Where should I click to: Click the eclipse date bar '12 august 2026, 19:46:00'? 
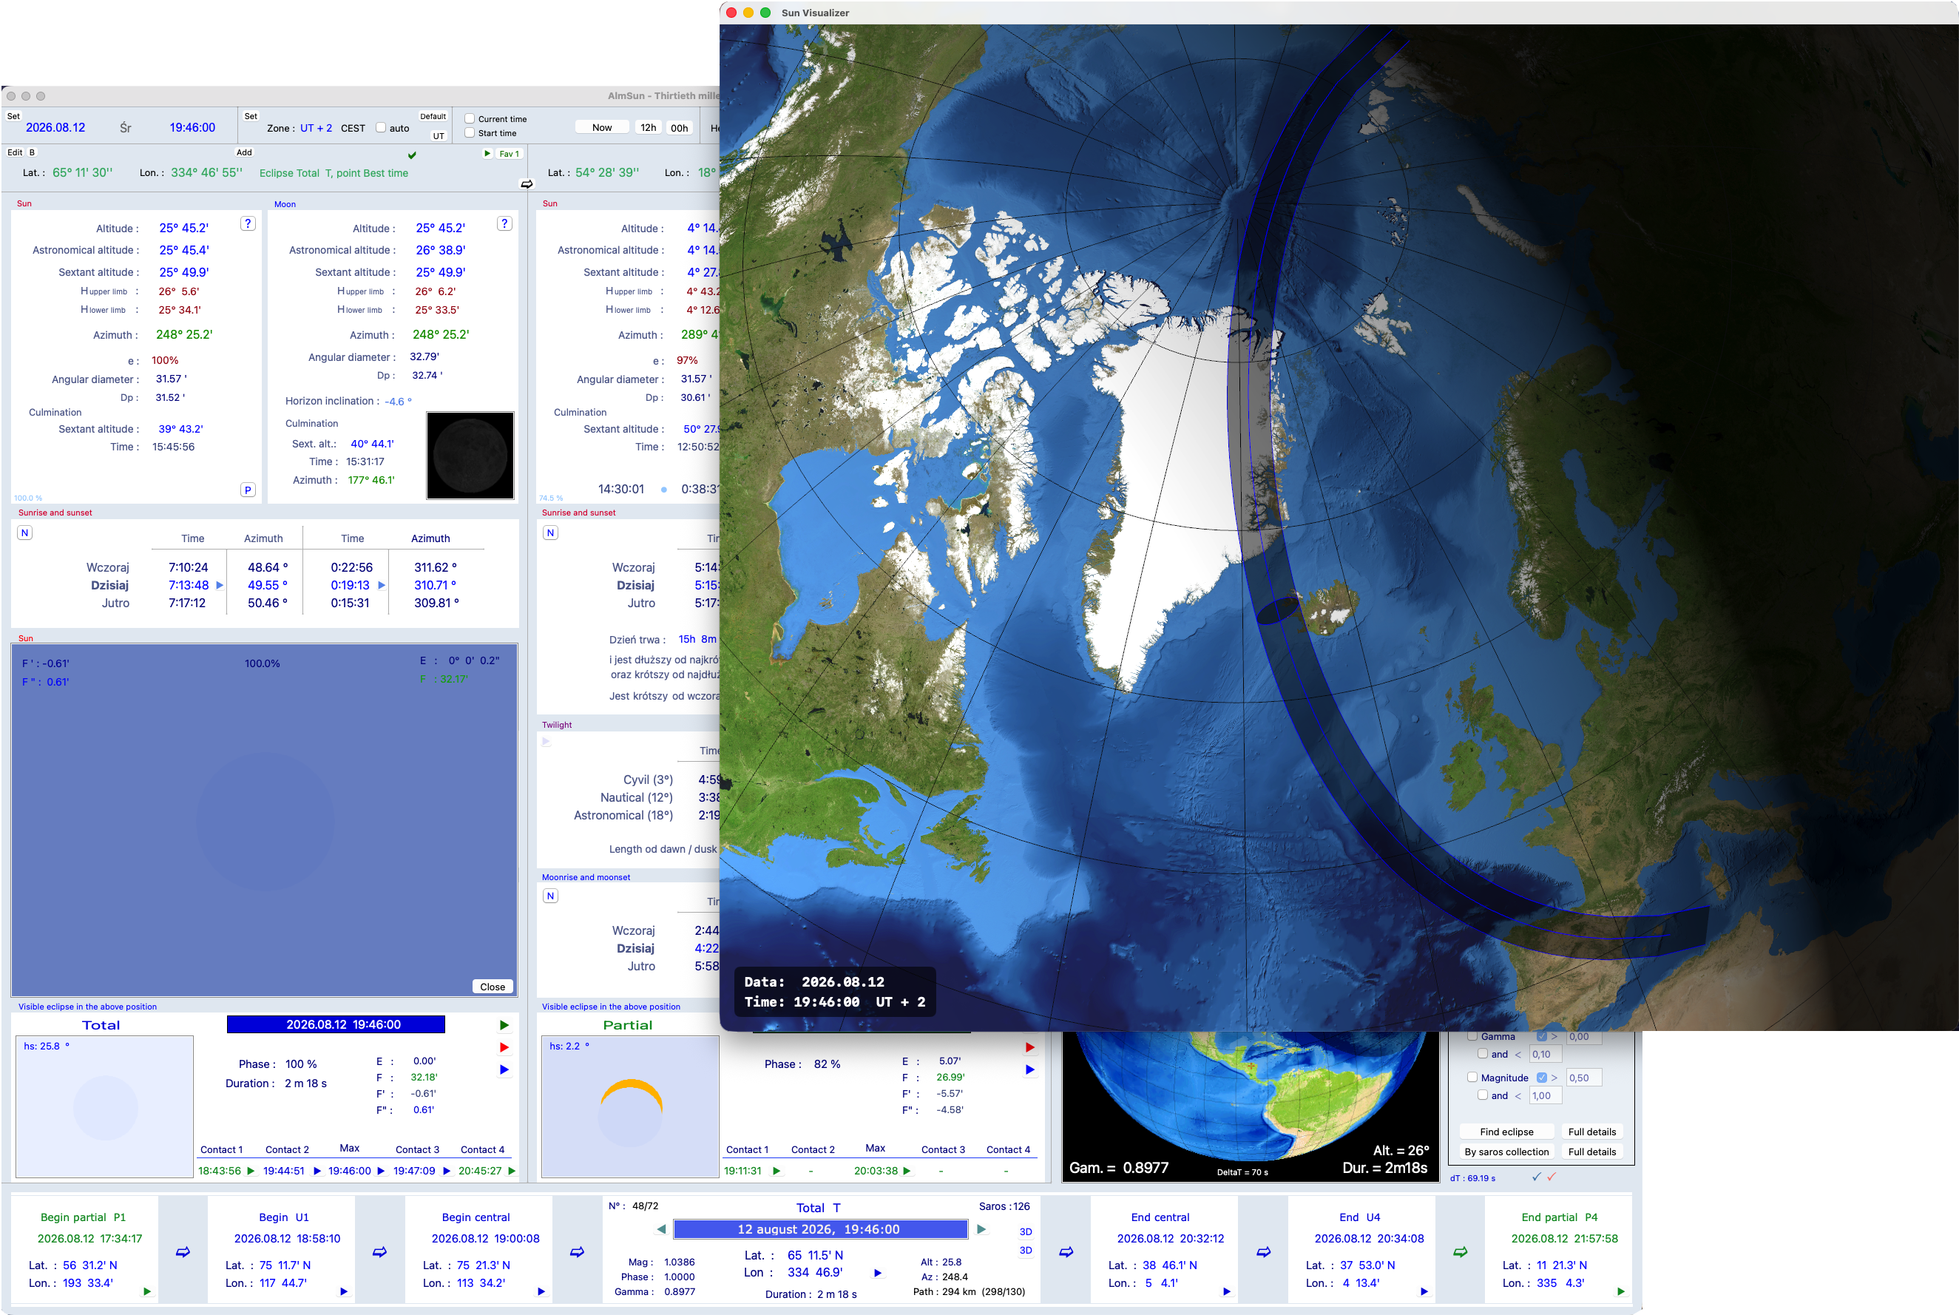click(x=819, y=1228)
